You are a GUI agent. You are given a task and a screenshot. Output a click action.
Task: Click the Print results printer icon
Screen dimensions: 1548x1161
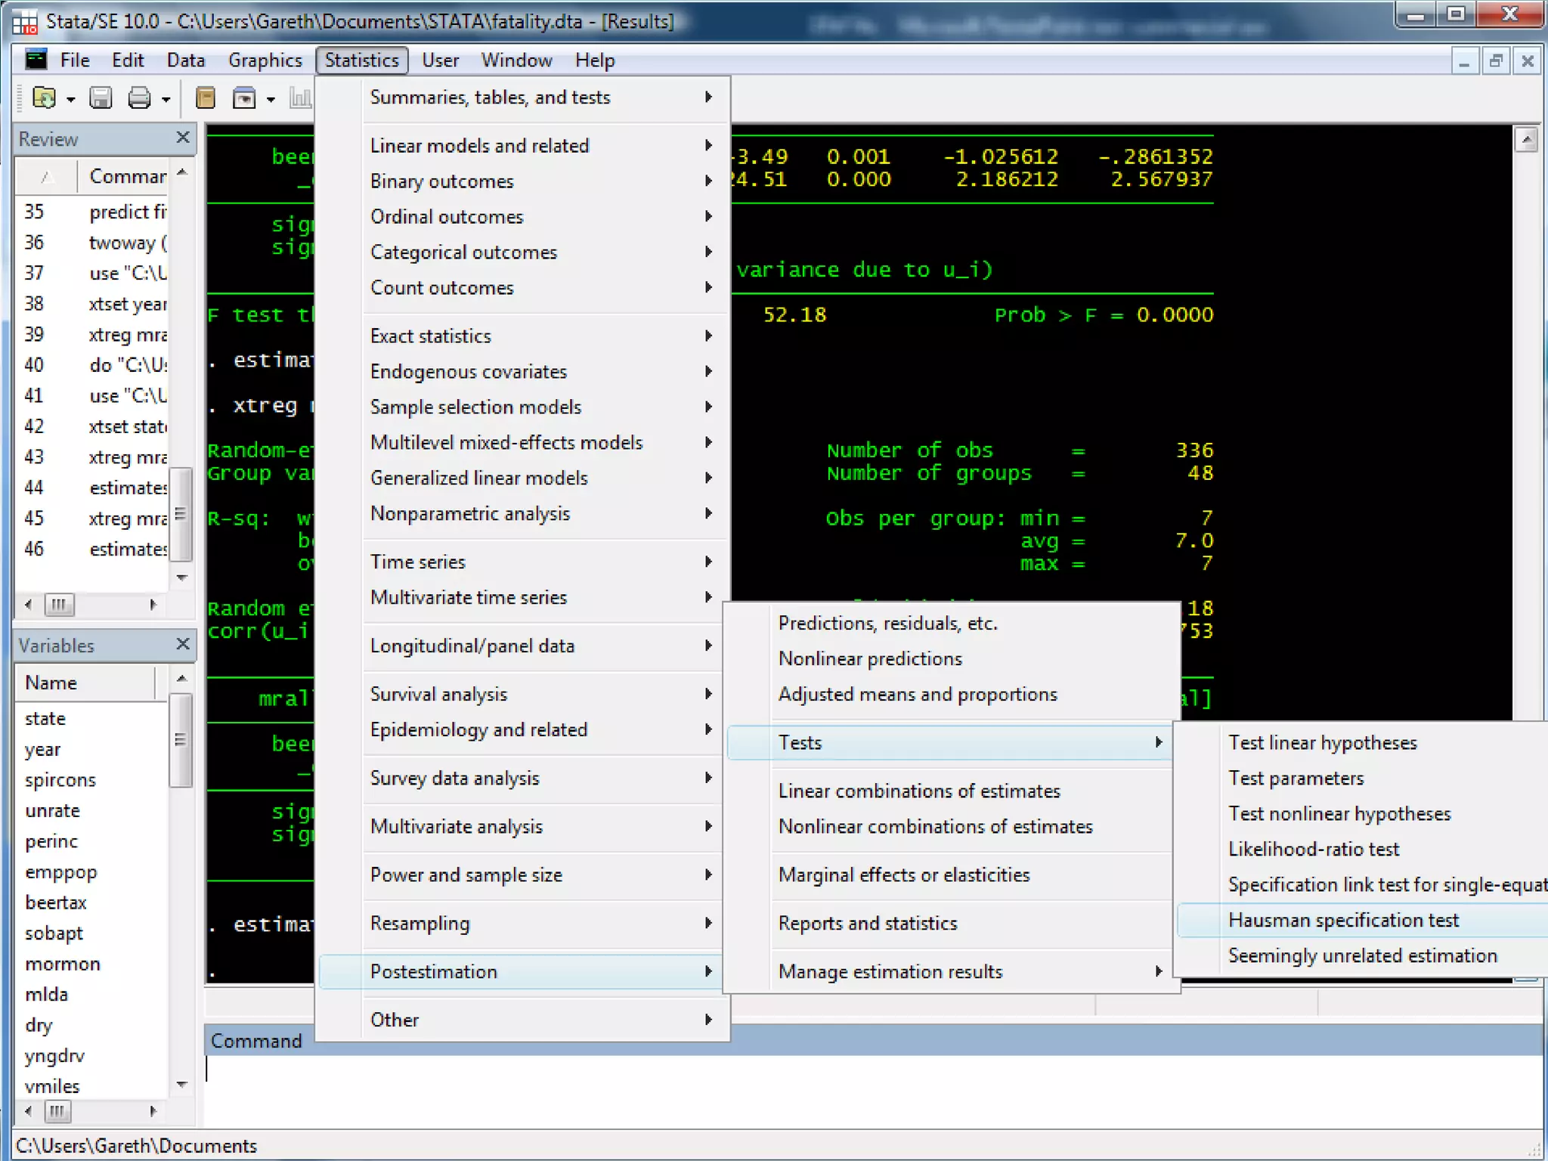[139, 98]
